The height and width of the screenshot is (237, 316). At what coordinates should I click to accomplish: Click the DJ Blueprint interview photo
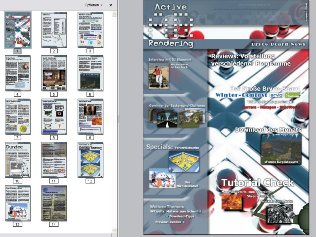tap(159, 76)
